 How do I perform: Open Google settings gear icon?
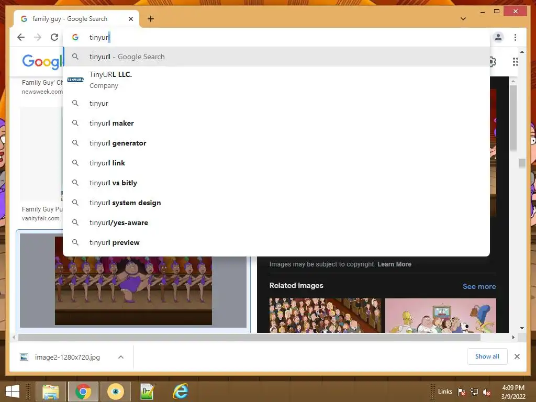coord(493,62)
